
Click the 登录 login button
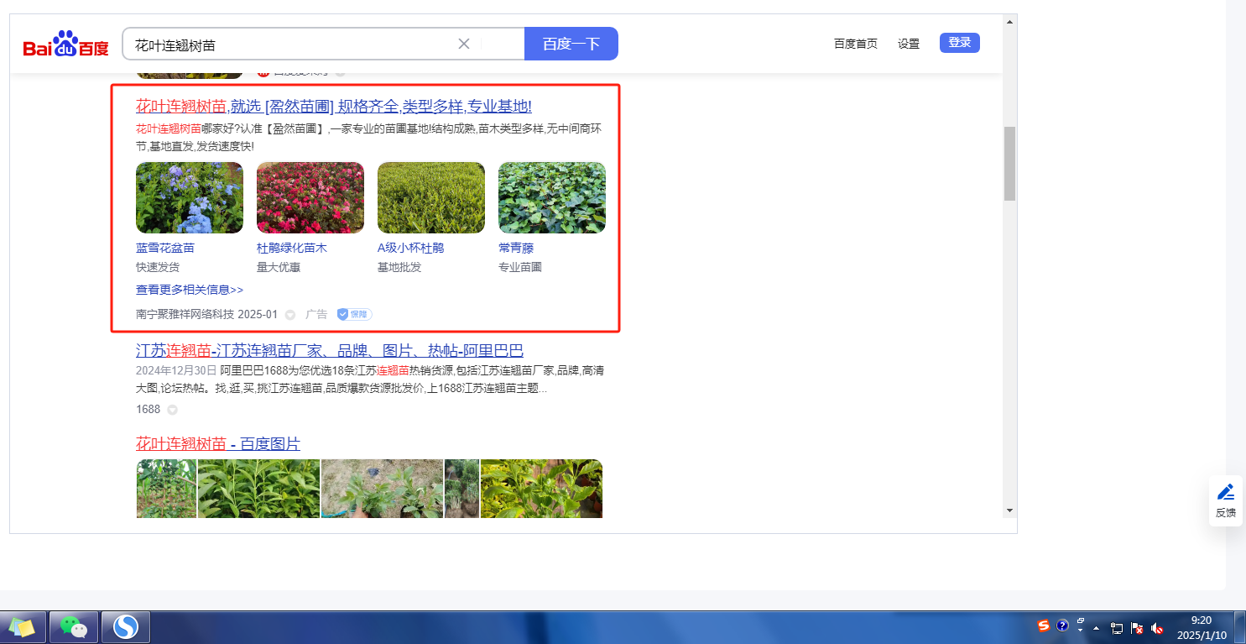click(x=960, y=43)
